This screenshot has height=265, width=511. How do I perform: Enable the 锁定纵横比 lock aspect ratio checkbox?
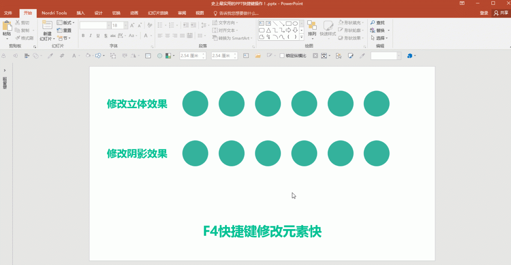(282, 56)
